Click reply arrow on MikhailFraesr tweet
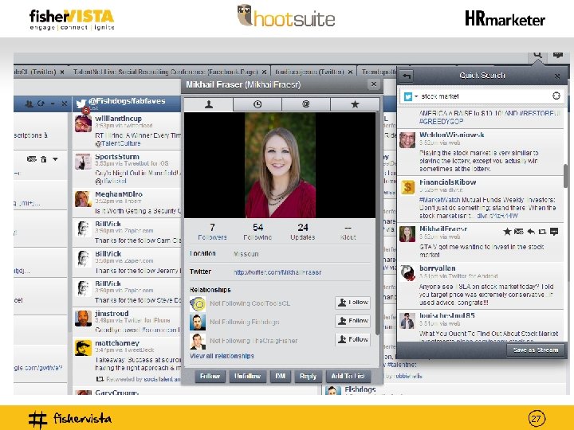This screenshot has height=430, width=574. coord(531,232)
